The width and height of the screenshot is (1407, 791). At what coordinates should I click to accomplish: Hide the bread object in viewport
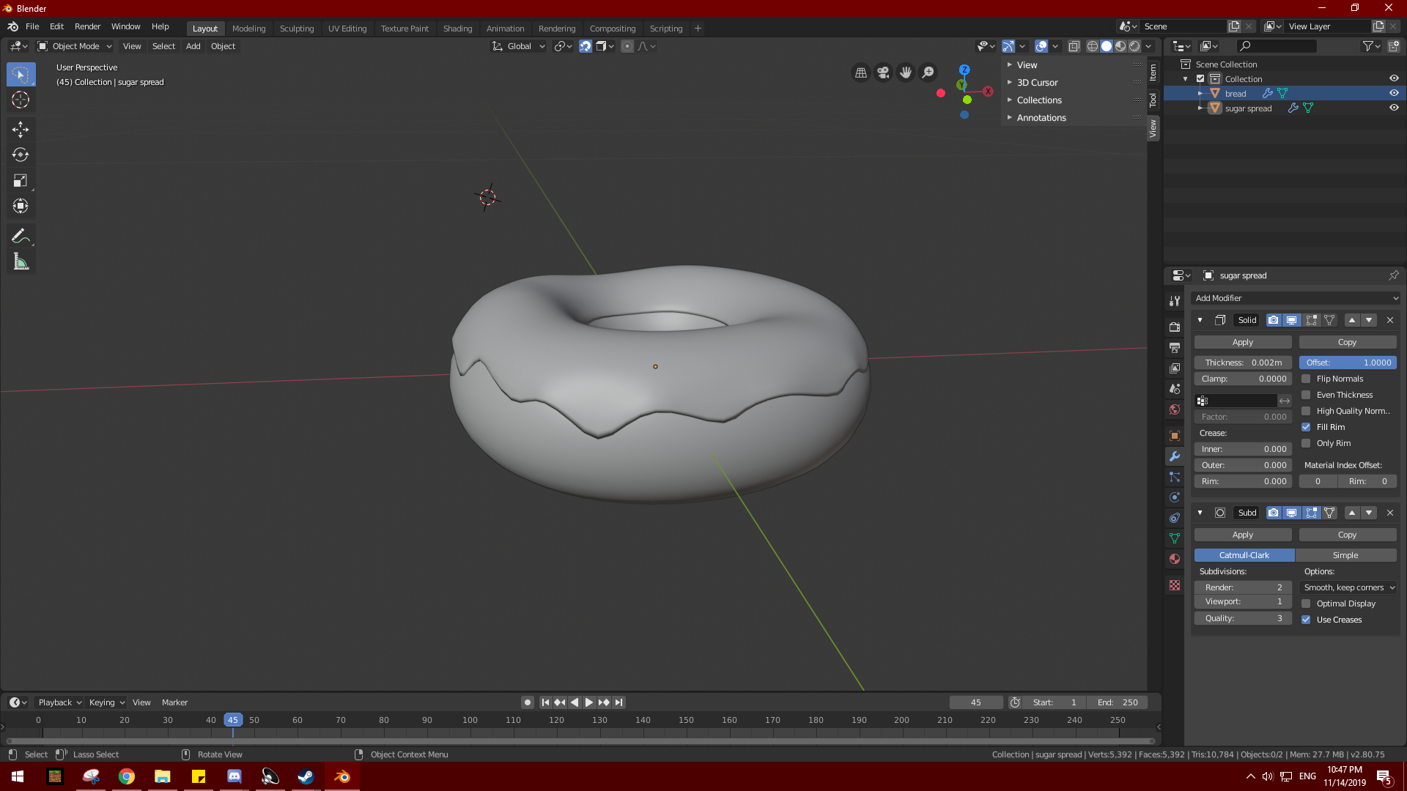(x=1394, y=93)
